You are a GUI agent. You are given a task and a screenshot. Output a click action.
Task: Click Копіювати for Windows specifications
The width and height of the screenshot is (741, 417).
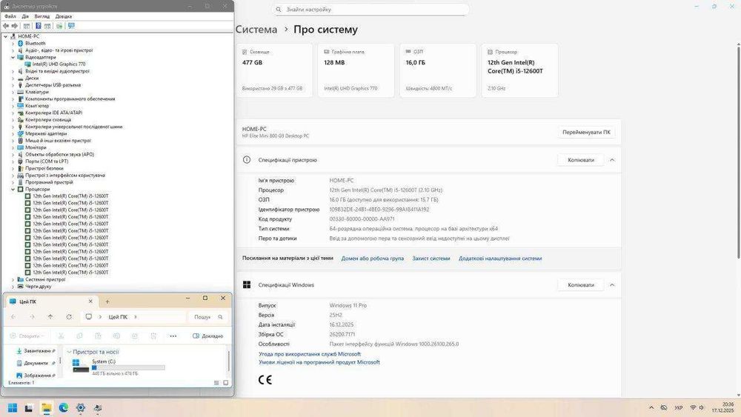point(581,285)
